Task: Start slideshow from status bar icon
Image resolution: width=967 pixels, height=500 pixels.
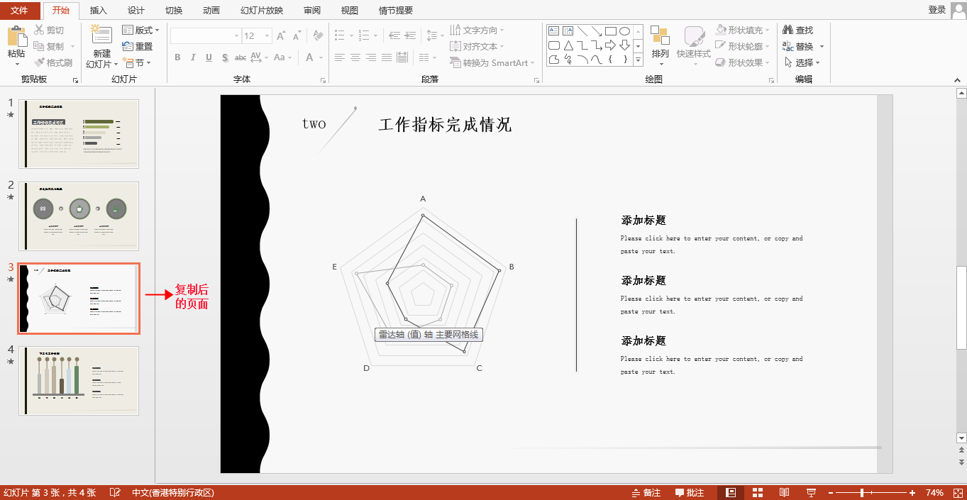Action: click(x=811, y=493)
